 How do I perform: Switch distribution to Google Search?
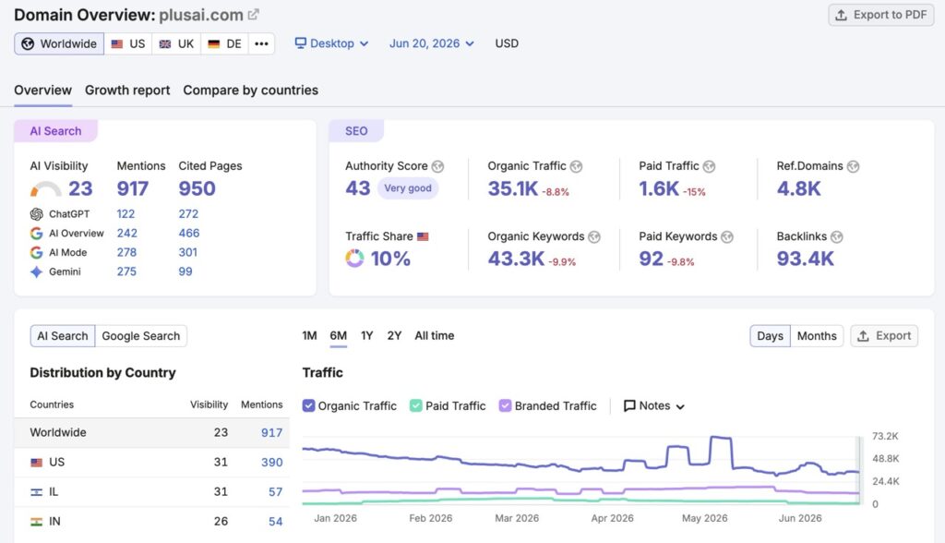pyautogui.click(x=141, y=336)
